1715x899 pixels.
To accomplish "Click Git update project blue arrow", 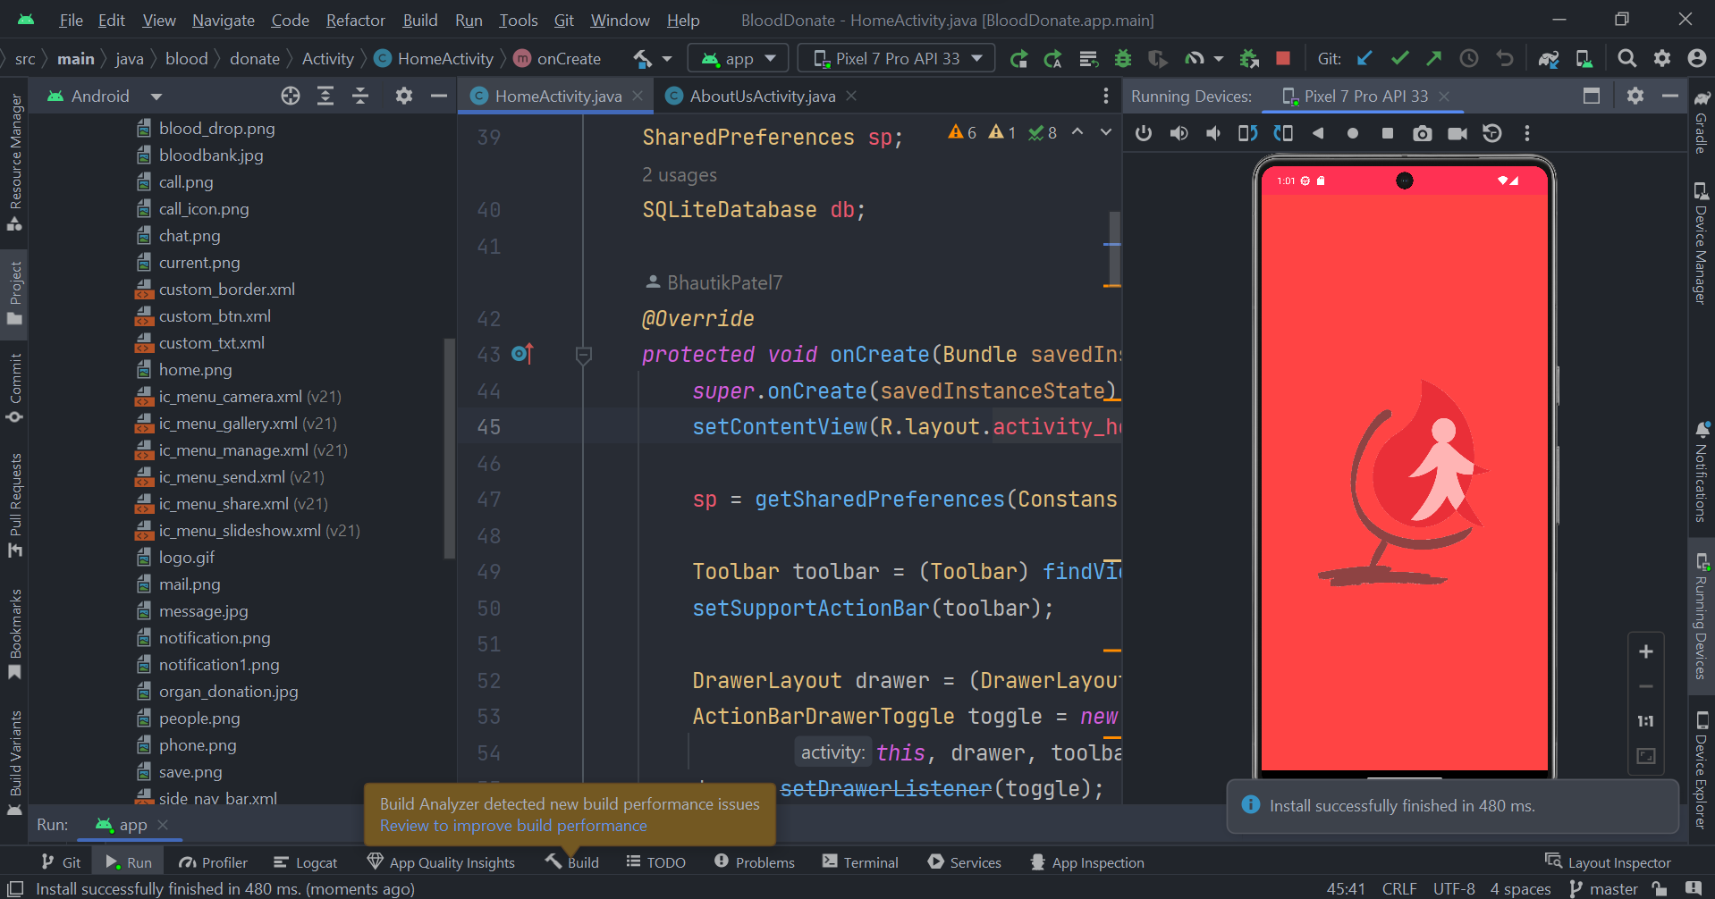I will pos(1364,59).
